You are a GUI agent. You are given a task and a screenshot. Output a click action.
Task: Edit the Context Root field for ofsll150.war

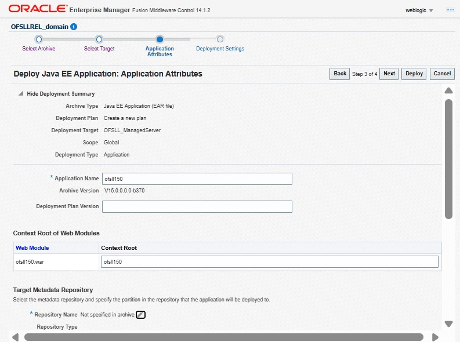pos(270,261)
